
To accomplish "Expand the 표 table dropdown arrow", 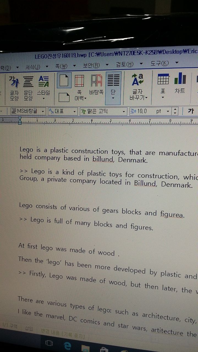I will pos(163,97).
